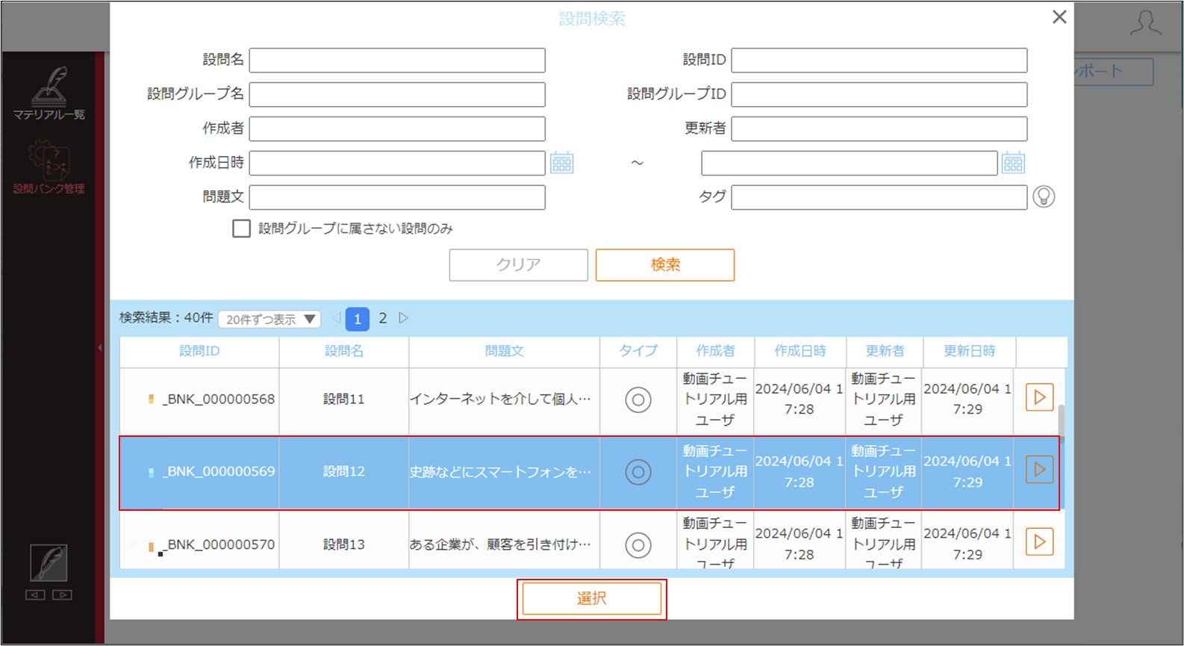
Task: Click the type circle icon for 設問12
Action: (638, 472)
